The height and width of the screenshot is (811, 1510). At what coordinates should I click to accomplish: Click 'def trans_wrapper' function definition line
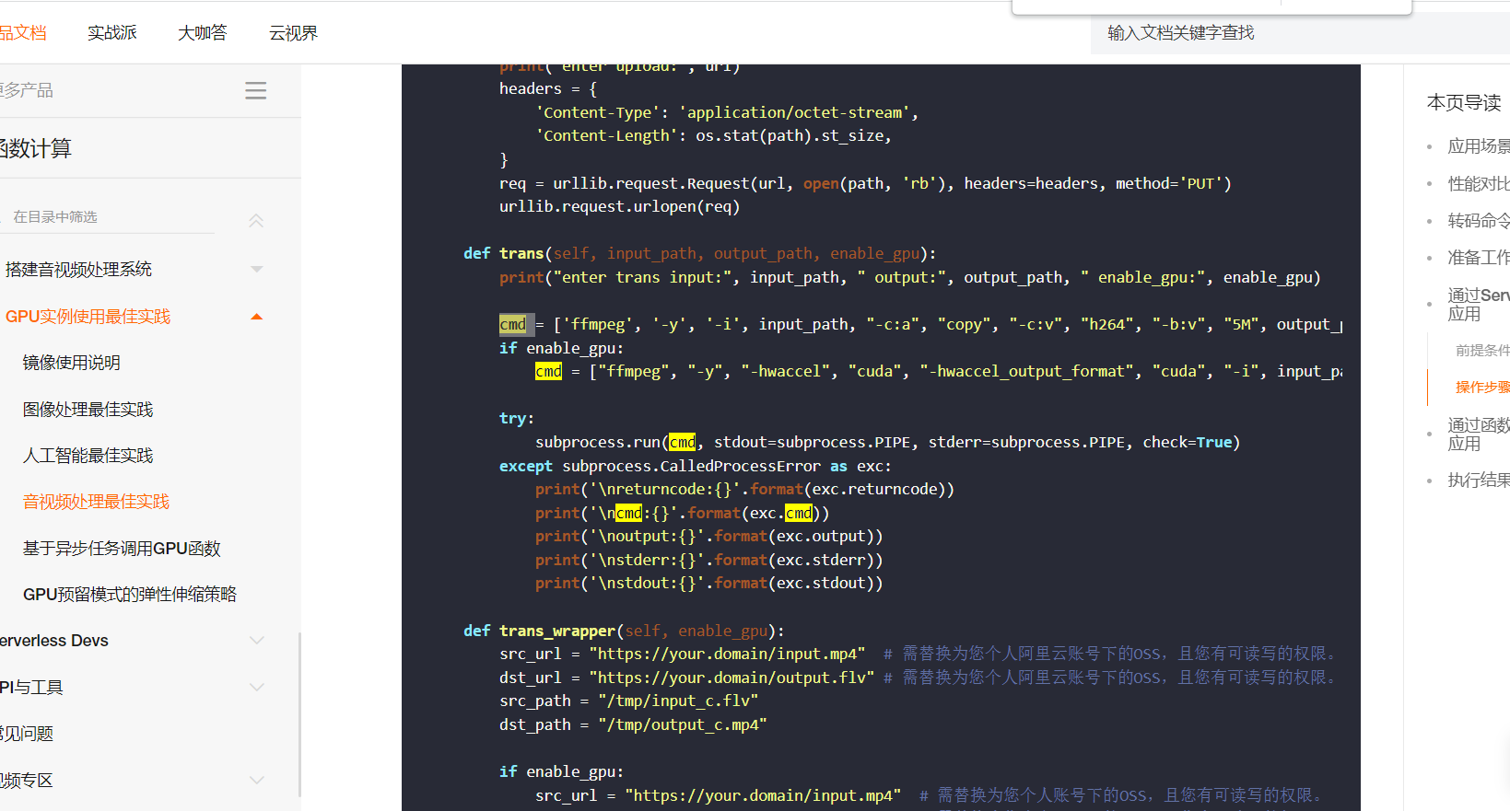(x=624, y=631)
